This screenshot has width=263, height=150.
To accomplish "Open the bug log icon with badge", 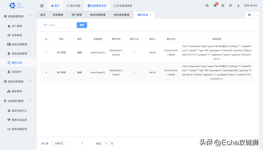I will point(215,5).
